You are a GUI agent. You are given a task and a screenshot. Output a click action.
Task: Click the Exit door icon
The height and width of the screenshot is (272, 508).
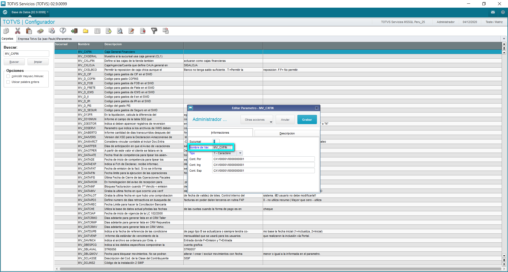74,31
